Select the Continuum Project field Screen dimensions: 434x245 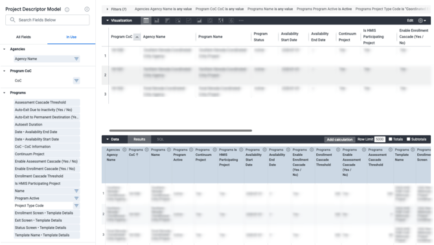[47, 154]
